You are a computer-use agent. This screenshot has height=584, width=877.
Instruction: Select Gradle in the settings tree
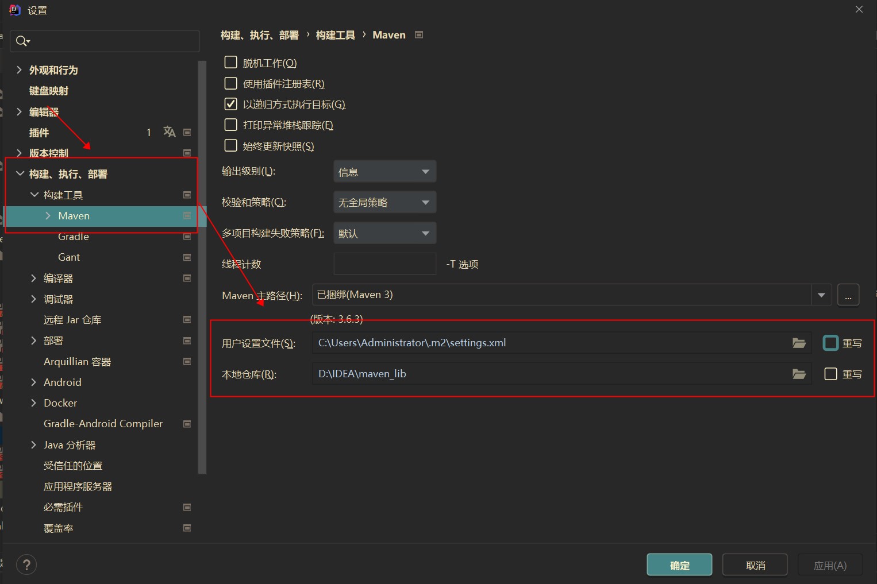click(x=73, y=237)
